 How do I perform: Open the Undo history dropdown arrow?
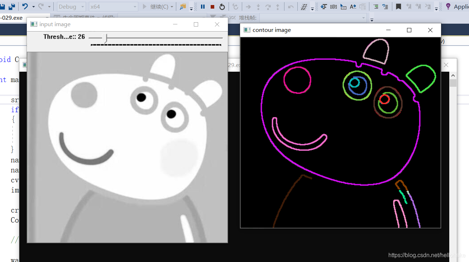(x=33, y=7)
